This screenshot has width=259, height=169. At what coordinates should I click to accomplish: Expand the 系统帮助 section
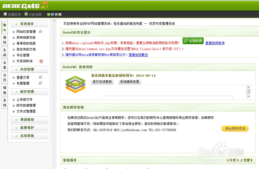tap(30, 136)
